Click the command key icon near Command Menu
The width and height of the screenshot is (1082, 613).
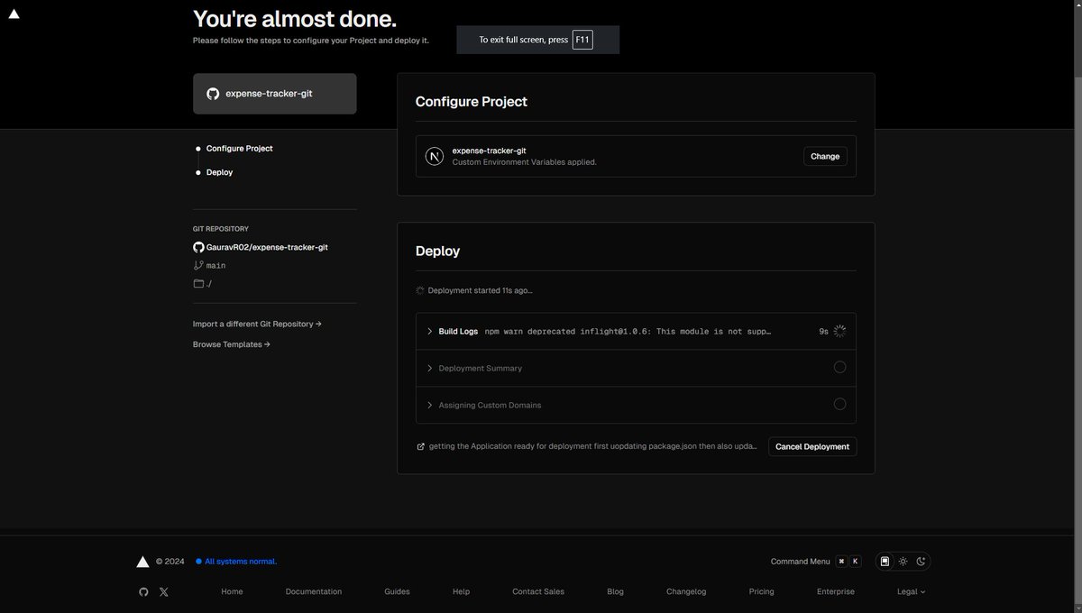click(x=841, y=562)
